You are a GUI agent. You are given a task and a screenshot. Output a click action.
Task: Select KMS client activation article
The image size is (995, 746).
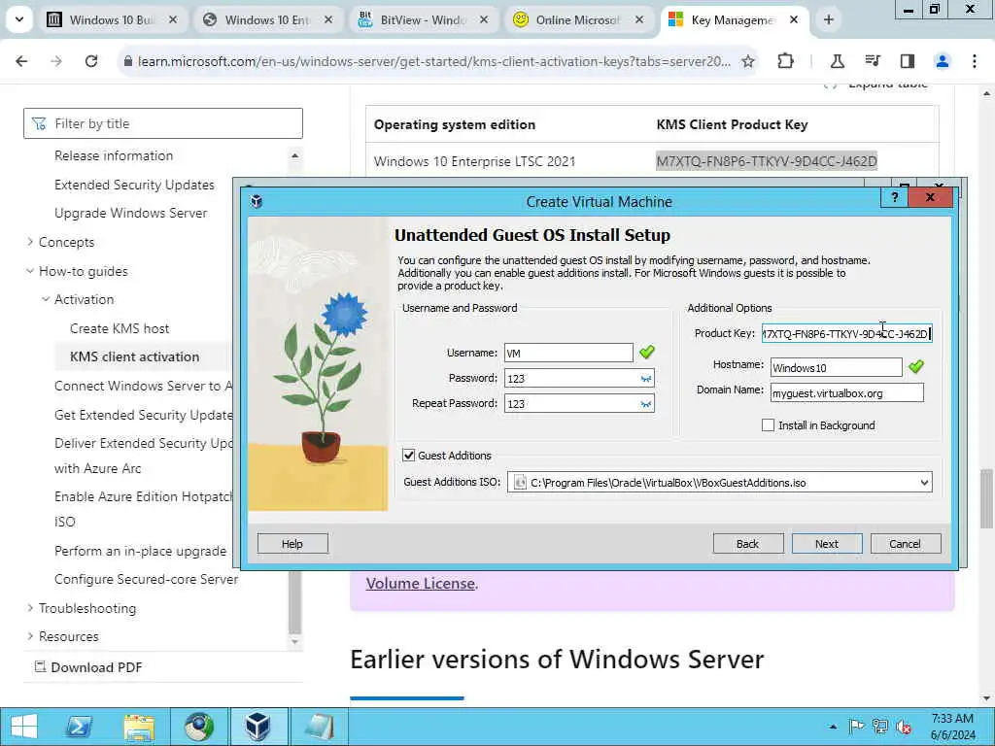pyautogui.click(x=134, y=356)
